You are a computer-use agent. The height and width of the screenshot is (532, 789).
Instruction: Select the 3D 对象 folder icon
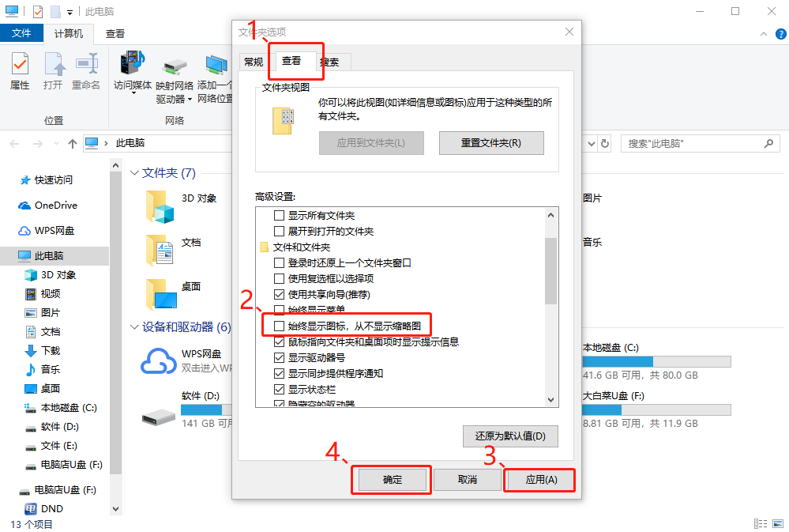pyautogui.click(x=160, y=207)
